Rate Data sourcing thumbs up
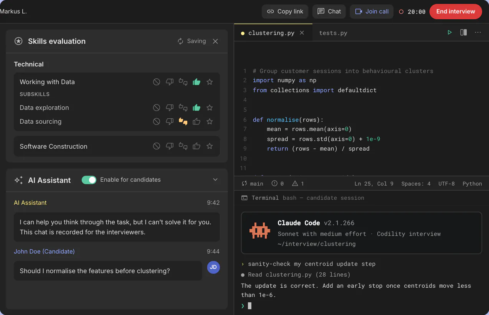 tap(197, 121)
